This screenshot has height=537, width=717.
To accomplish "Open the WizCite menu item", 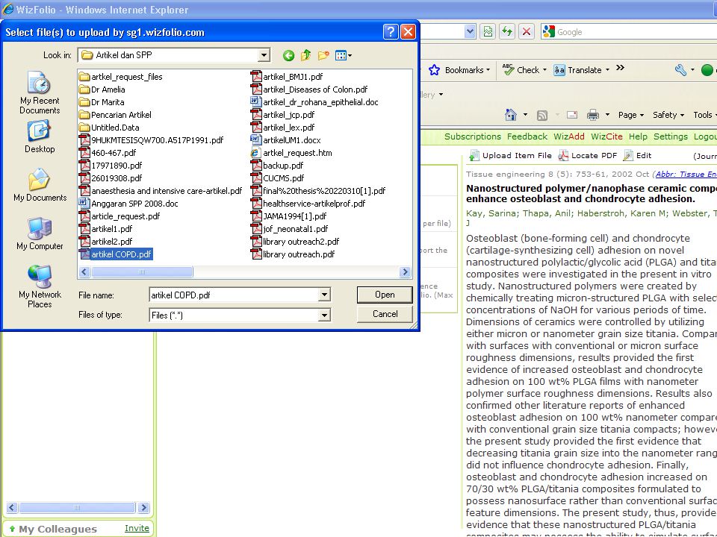I will click(x=606, y=136).
